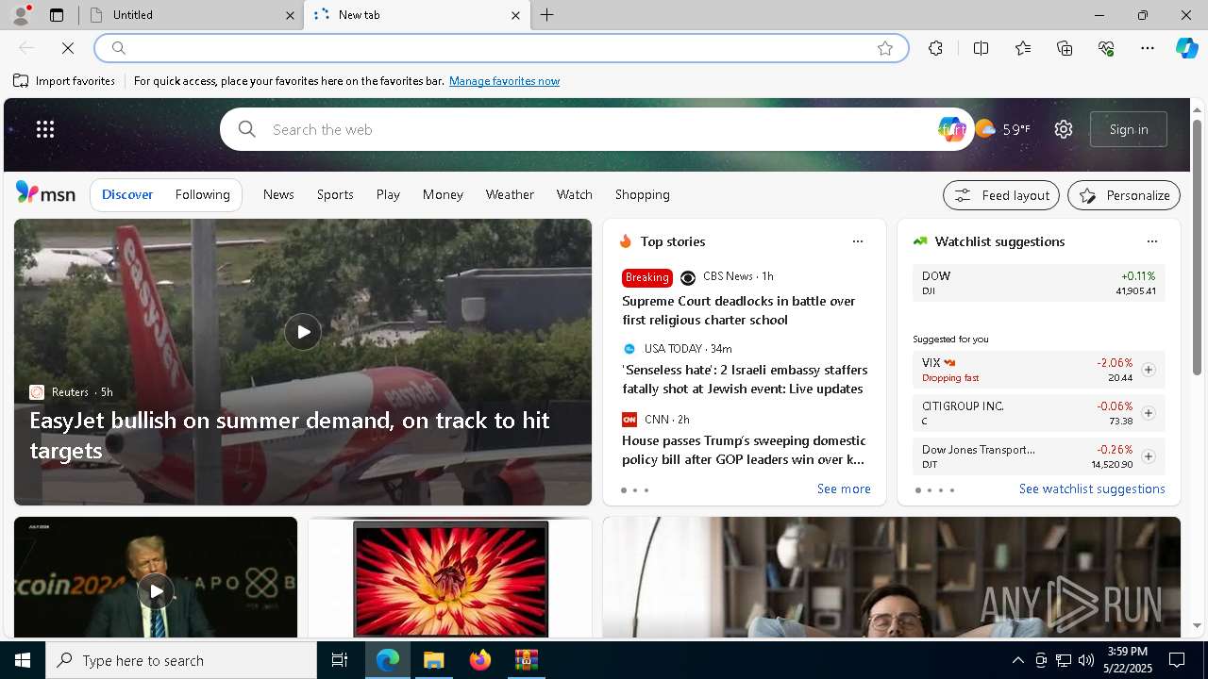
Task: Click the Import favorites button
Action: (64, 81)
